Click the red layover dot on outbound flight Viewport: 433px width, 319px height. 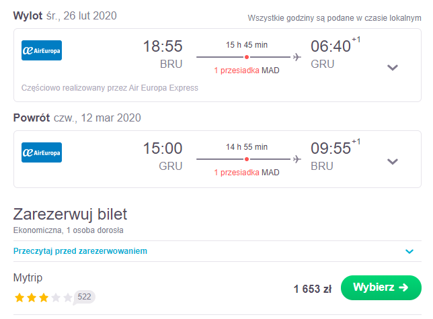click(247, 57)
